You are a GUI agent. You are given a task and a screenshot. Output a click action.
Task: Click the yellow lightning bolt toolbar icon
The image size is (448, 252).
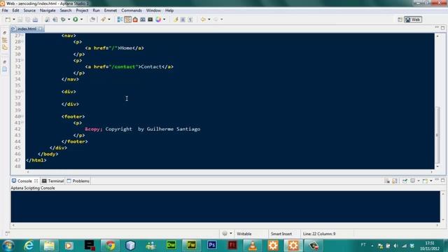(x=176, y=20)
